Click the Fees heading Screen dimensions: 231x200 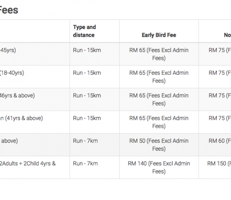(x=9, y=10)
